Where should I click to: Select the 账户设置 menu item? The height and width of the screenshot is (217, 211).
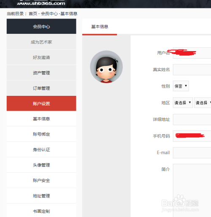pos(41,103)
